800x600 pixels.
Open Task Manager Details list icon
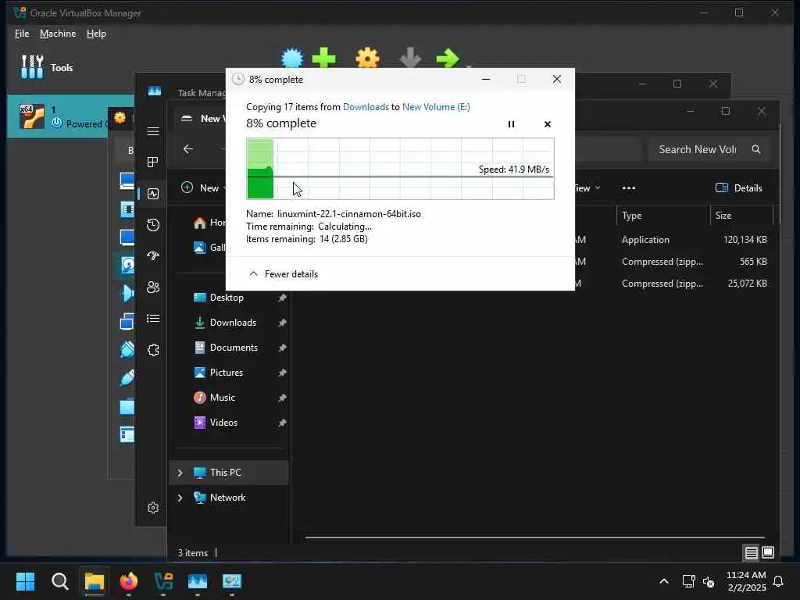coord(153,319)
